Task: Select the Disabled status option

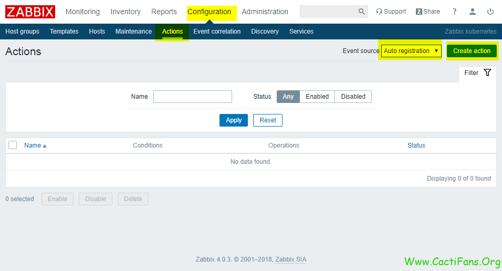Action: pos(353,97)
